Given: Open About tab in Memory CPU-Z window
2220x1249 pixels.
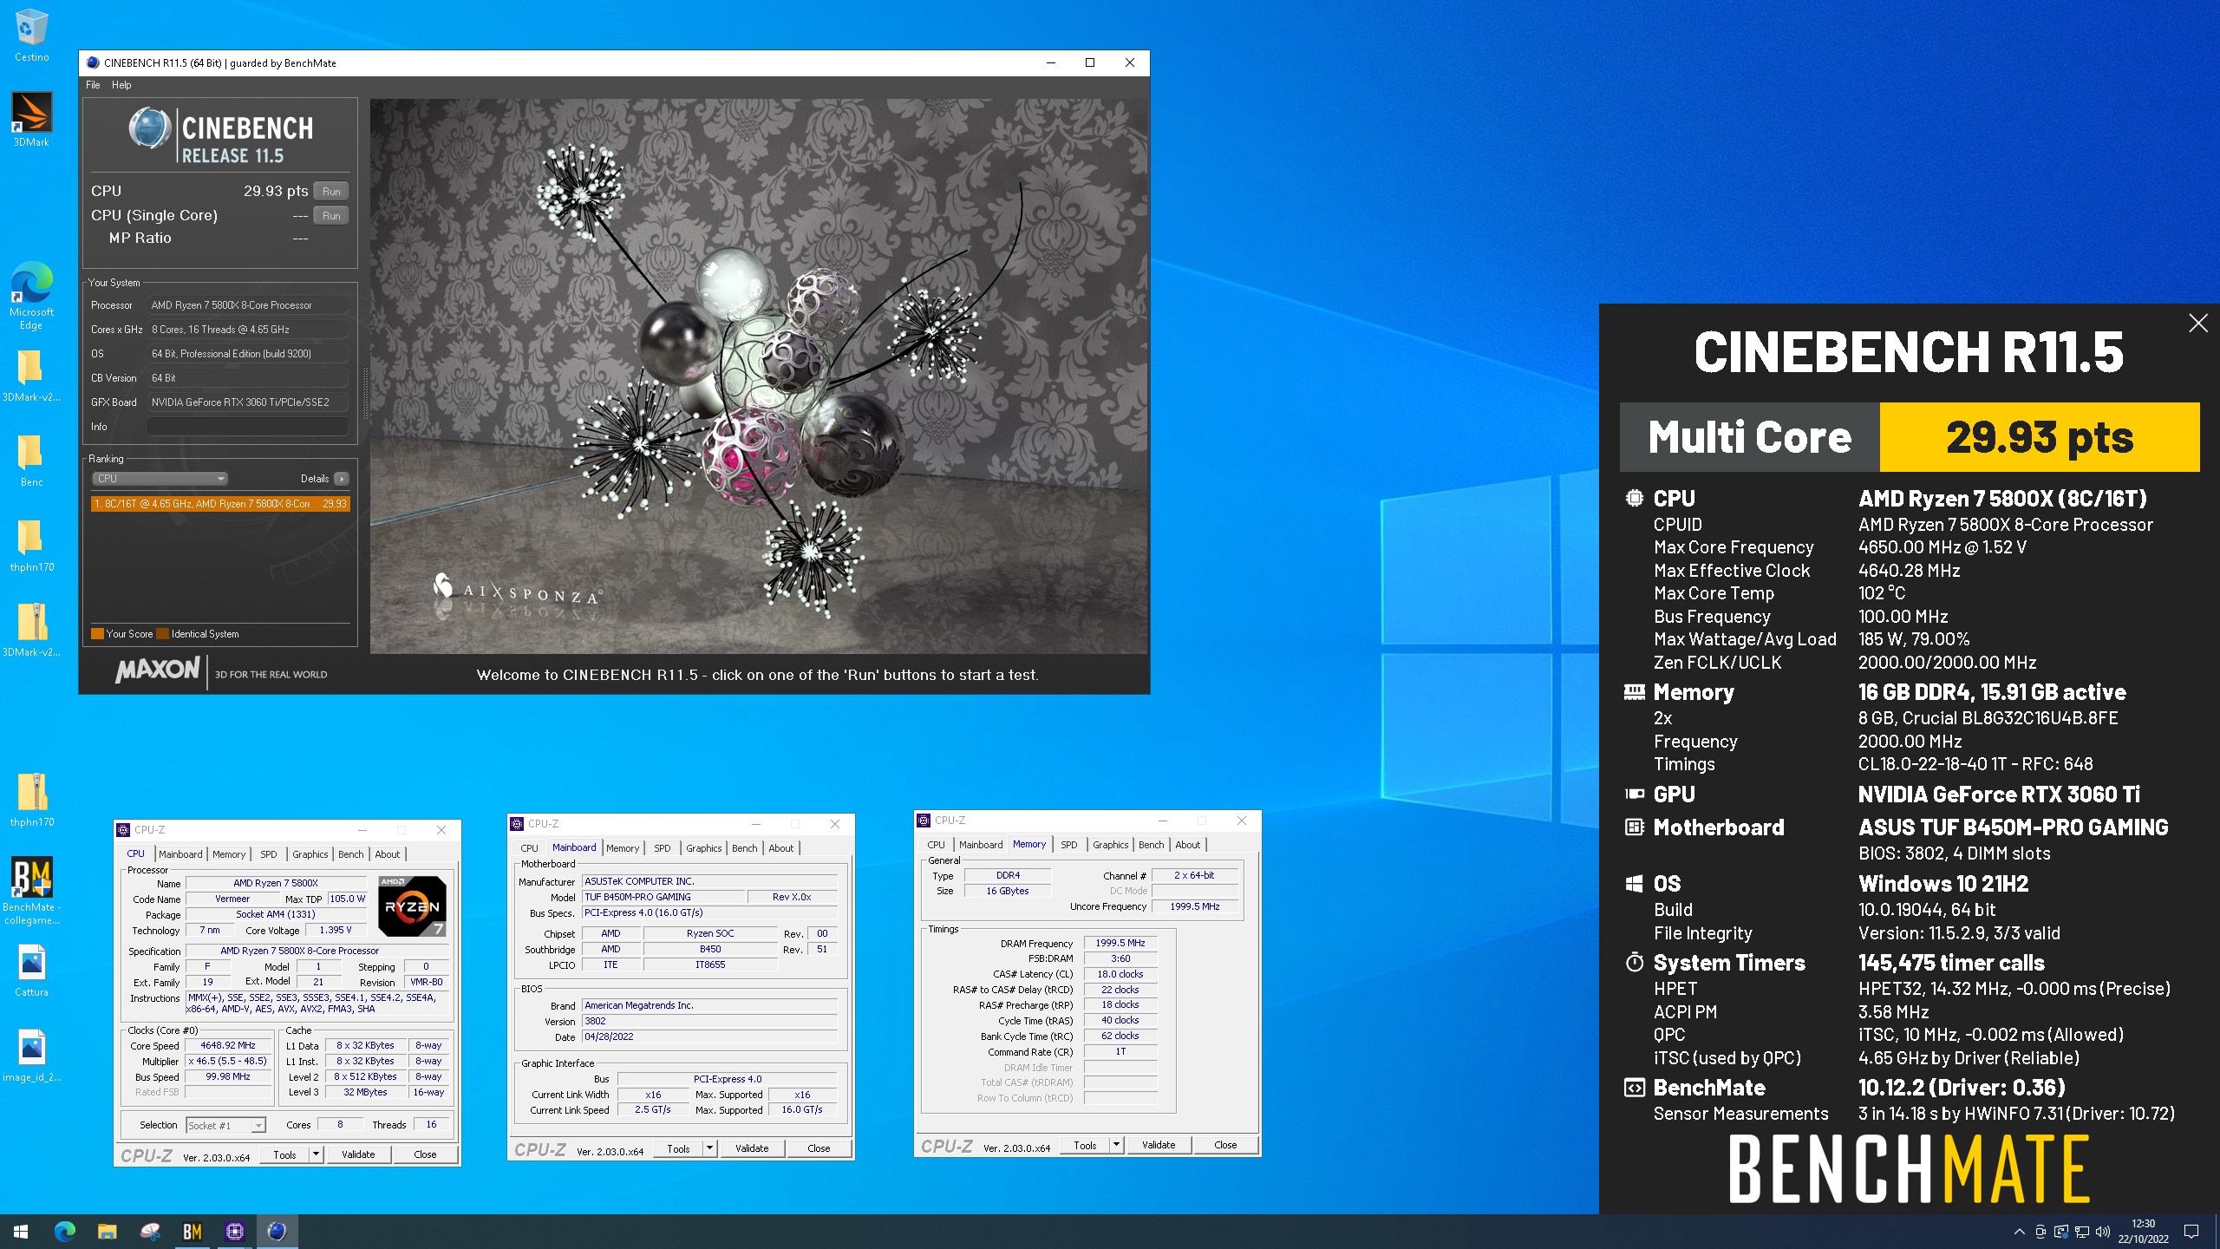Looking at the screenshot, I should click(1188, 845).
